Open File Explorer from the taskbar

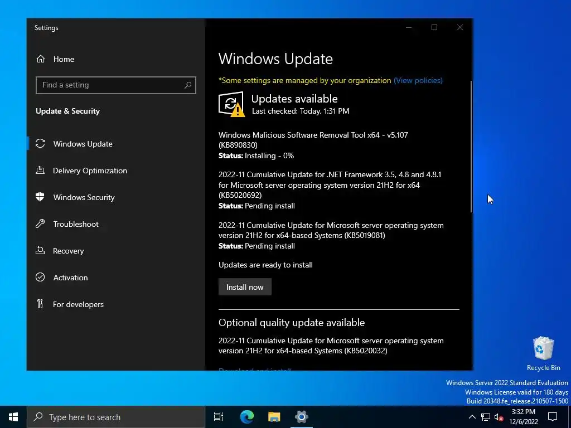(x=274, y=417)
